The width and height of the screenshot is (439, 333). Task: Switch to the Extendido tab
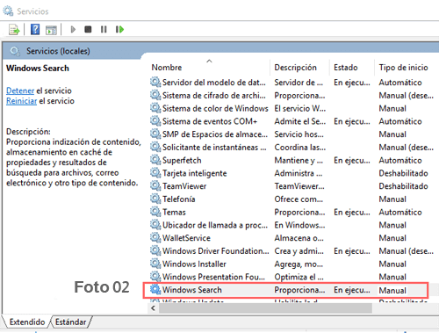tap(27, 322)
